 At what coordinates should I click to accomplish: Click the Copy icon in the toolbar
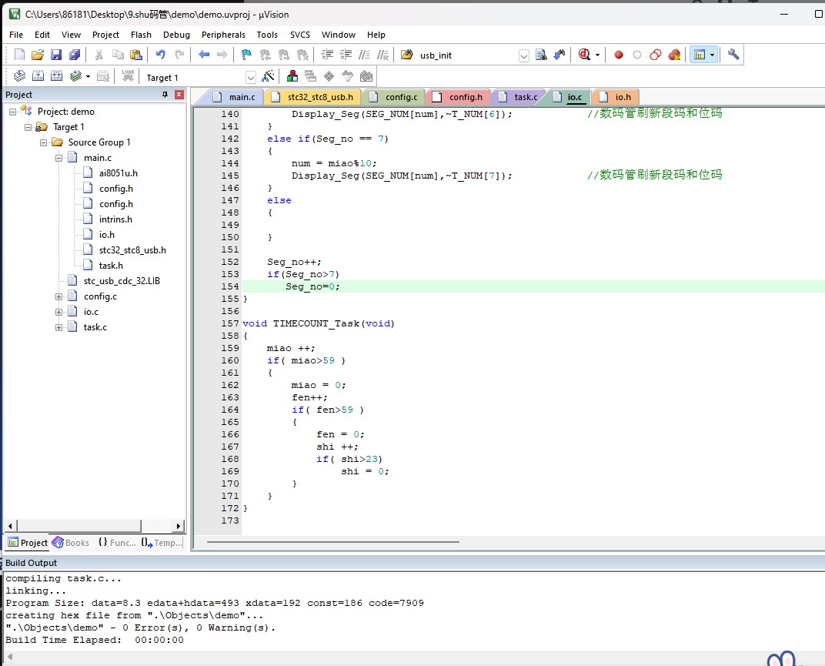[117, 55]
